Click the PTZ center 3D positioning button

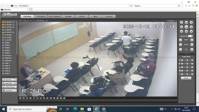coord(186,27)
